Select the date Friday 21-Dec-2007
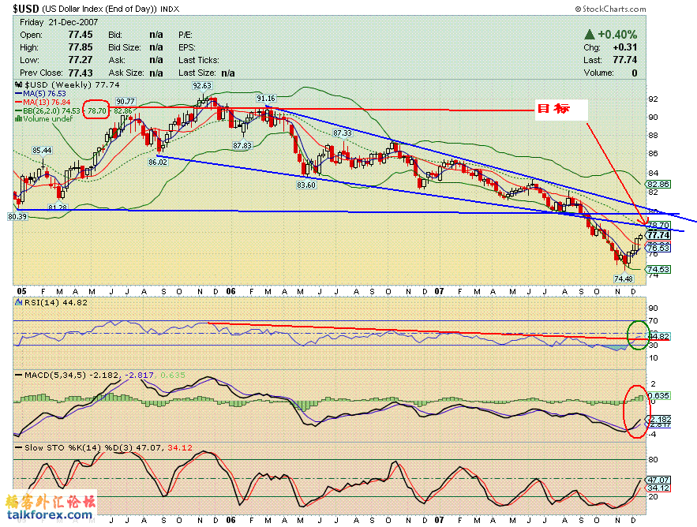Image resolution: width=697 pixels, height=527 pixels. point(58,22)
